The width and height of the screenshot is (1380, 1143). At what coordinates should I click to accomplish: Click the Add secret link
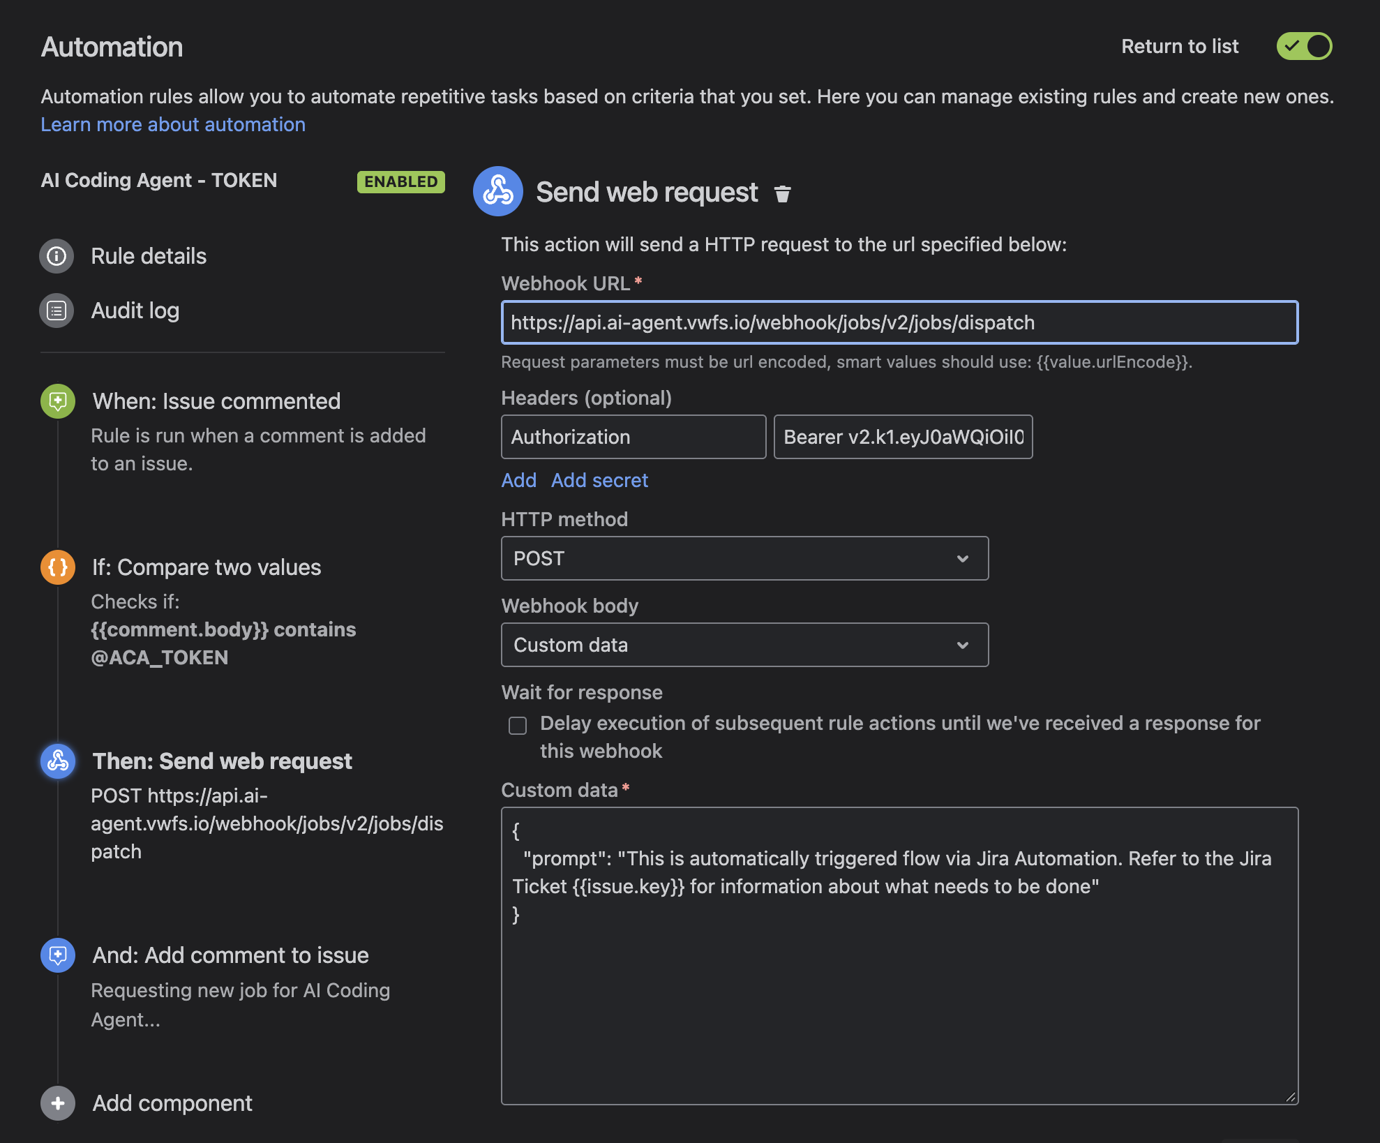(599, 480)
